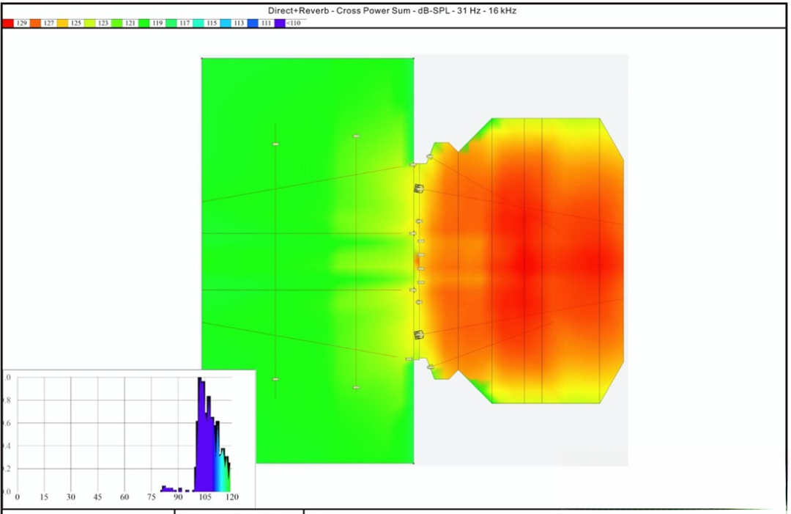Select the orange 127 dB legend swatch
791x514 pixels.
(x=36, y=23)
